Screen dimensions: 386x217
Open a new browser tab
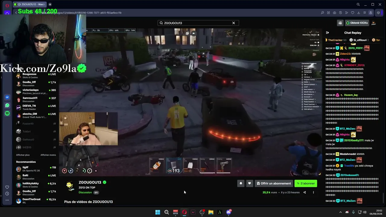pos(50,5)
